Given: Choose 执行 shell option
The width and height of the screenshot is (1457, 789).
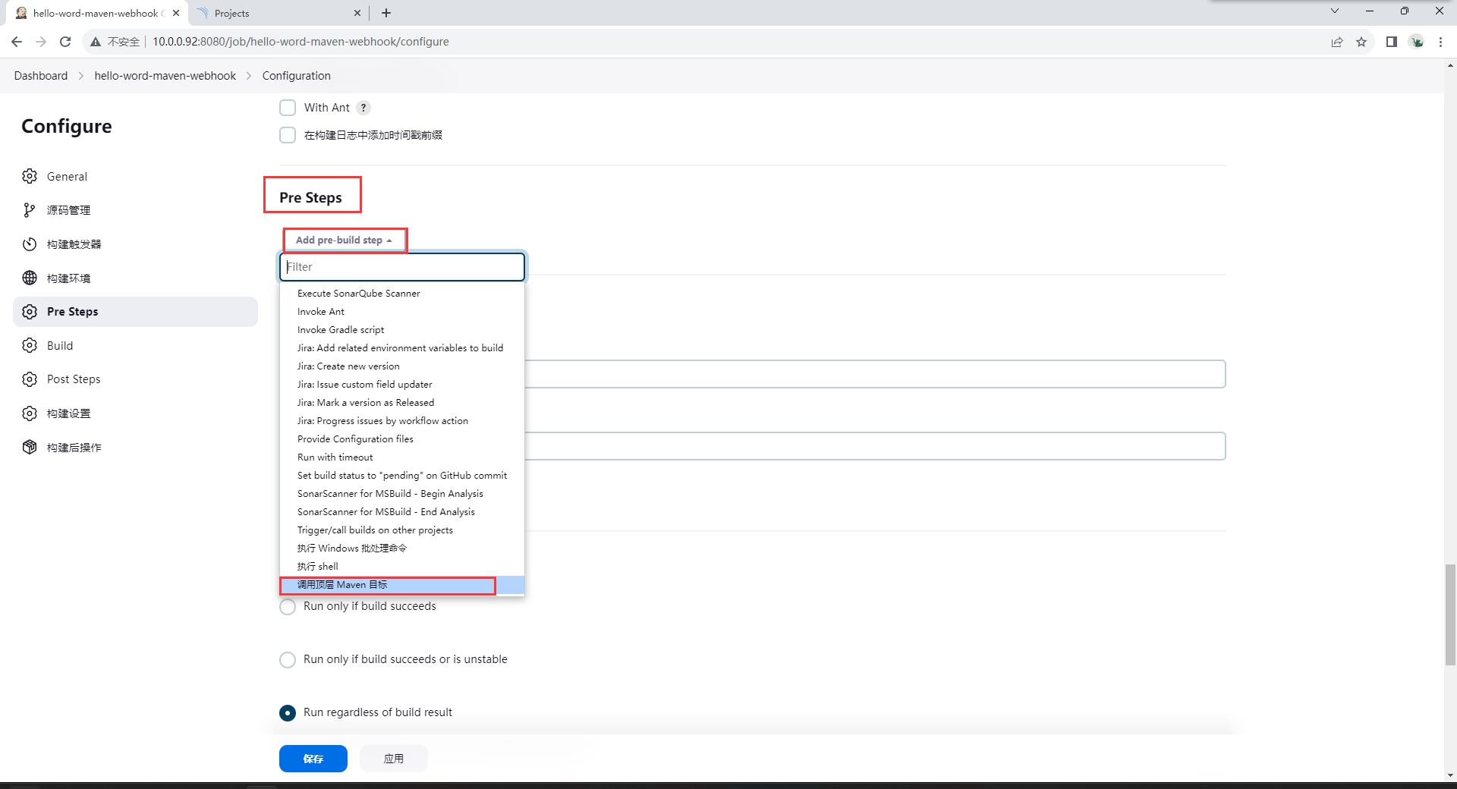Looking at the screenshot, I should pyautogui.click(x=402, y=567).
